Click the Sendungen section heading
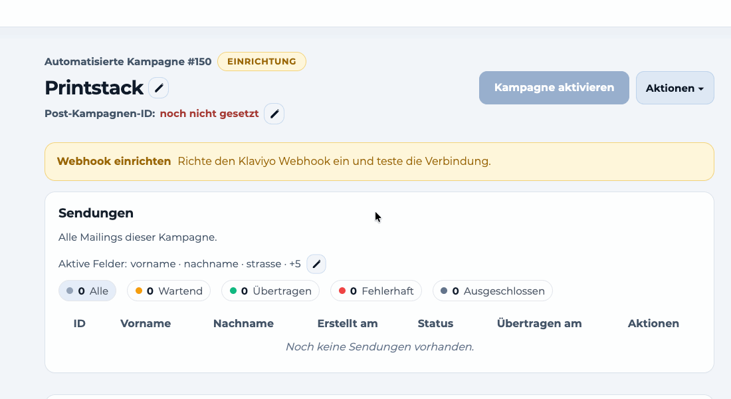Image resolution: width=731 pixels, height=399 pixels. (x=96, y=213)
